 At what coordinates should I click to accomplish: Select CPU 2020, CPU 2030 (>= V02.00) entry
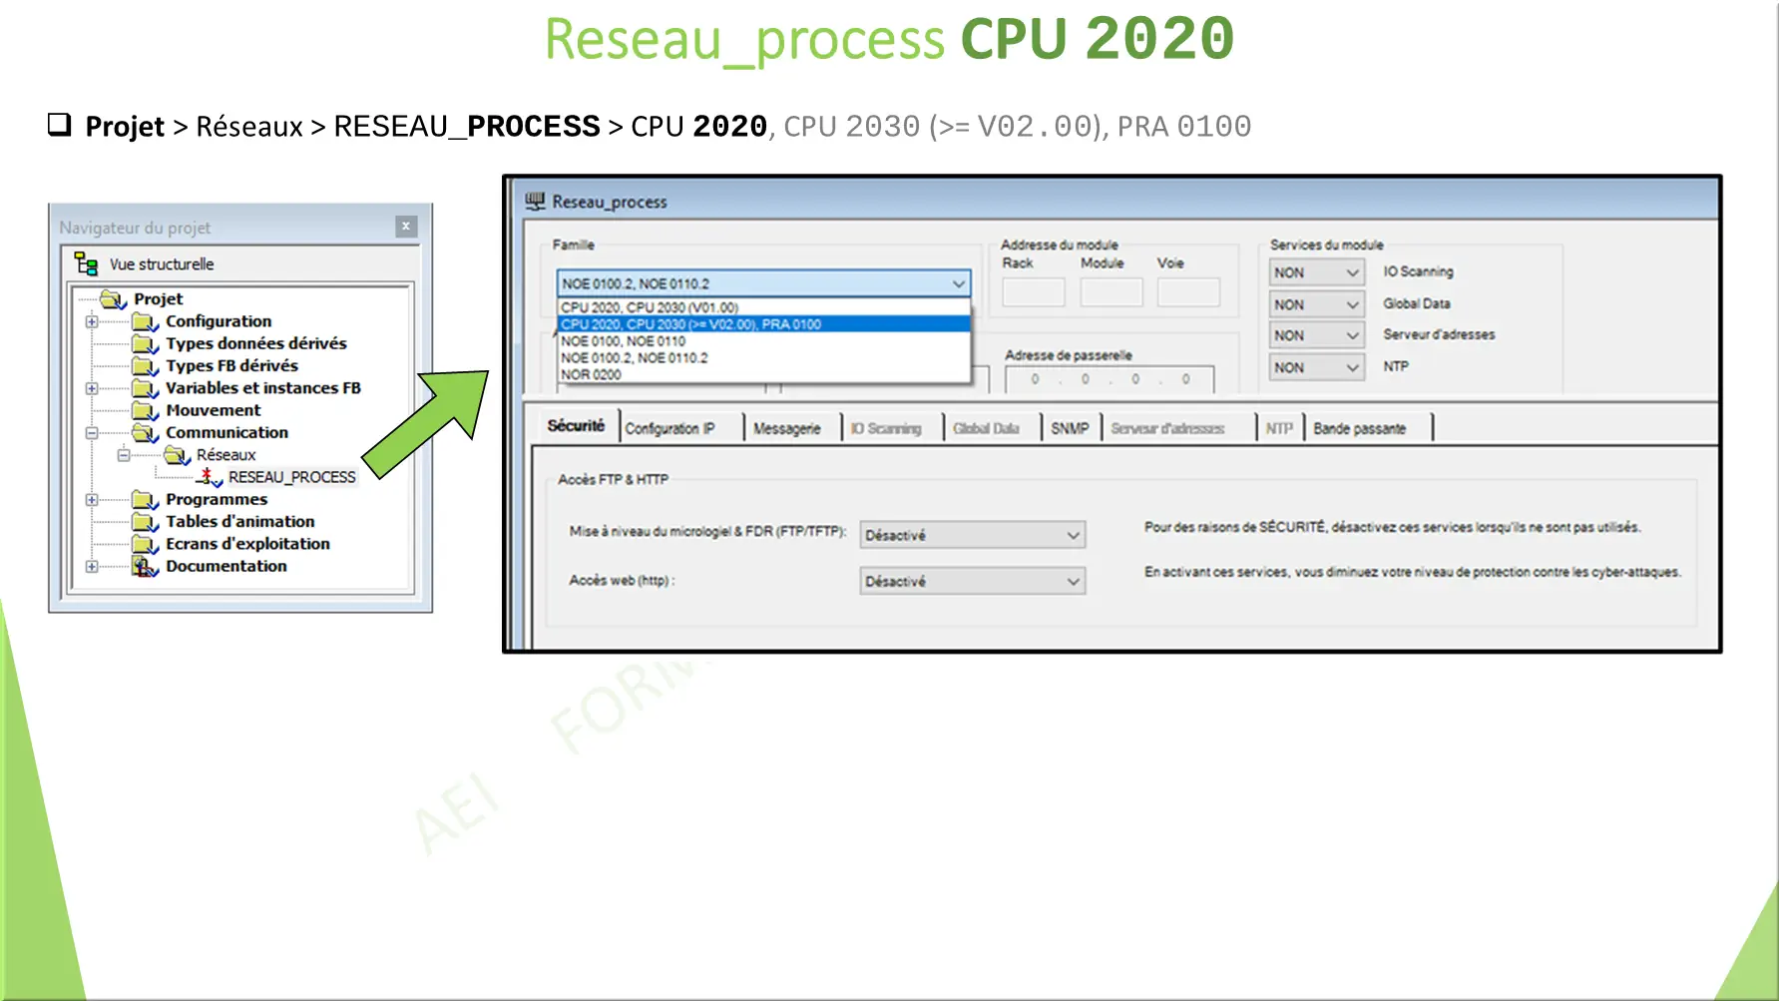point(691,324)
